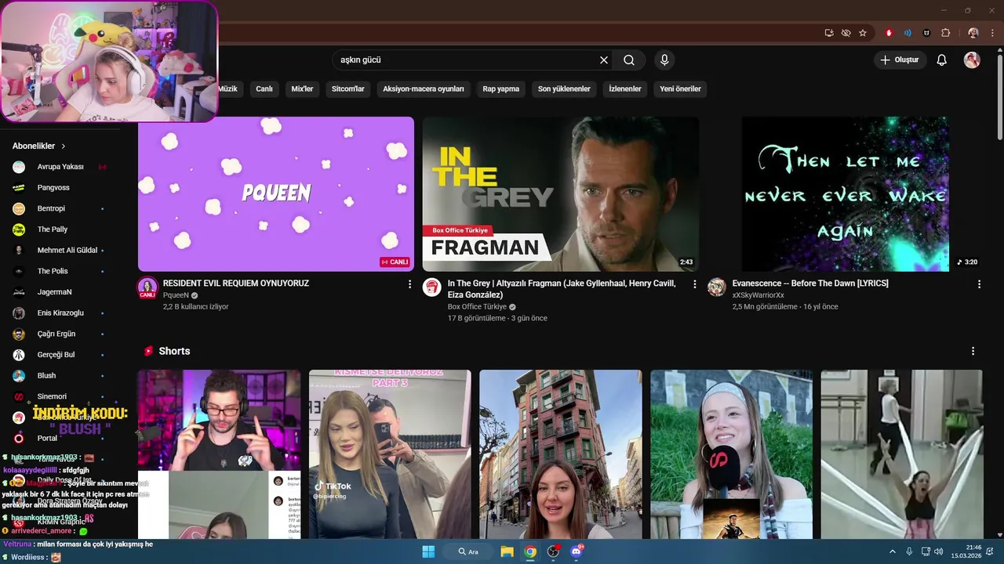Open the Chrome profile avatar
This screenshot has width=1004, height=564.
pos(973,33)
